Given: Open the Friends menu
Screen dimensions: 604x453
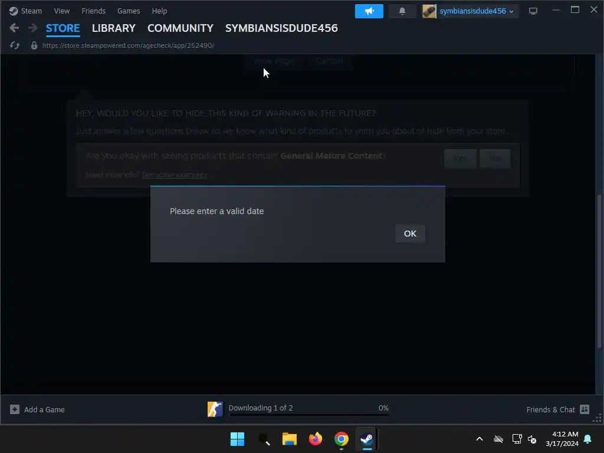Looking at the screenshot, I should (94, 11).
